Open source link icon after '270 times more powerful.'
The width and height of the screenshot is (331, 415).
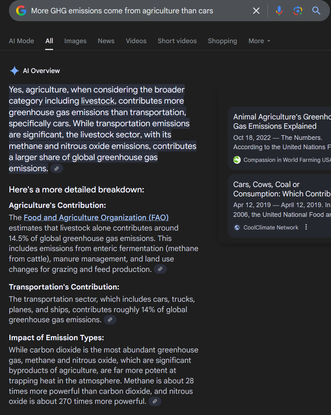coord(155,401)
